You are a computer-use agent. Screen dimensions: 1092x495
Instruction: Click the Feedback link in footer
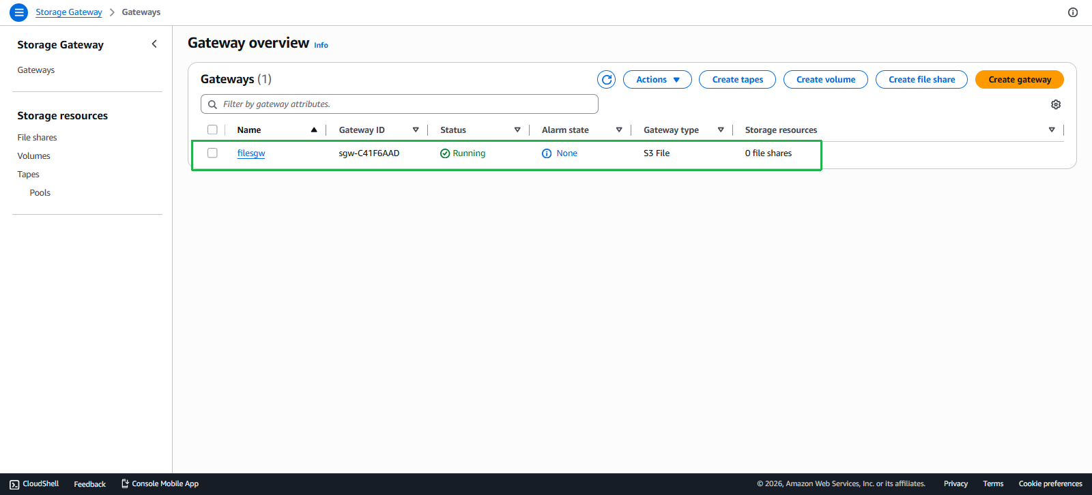89,484
